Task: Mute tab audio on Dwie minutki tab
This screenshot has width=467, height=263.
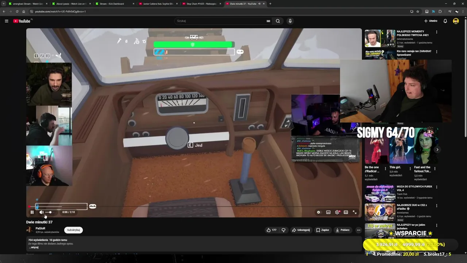Action: [x=259, y=4]
